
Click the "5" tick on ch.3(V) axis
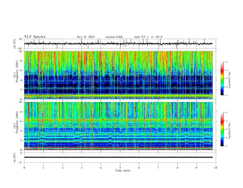21,153
